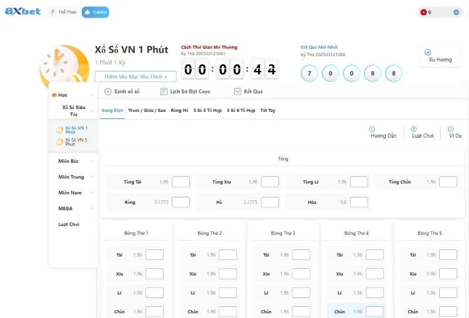Open the Ví Dụ example icon
Viewport: 469px width, 318px height.
pyautogui.click(x=450, y=129)
